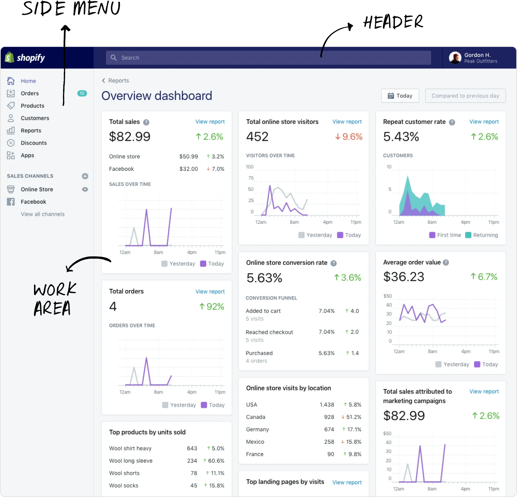Screen dimensions: 517x497
Task: Add a sales channel with plus icon
Action: [85, 176]
